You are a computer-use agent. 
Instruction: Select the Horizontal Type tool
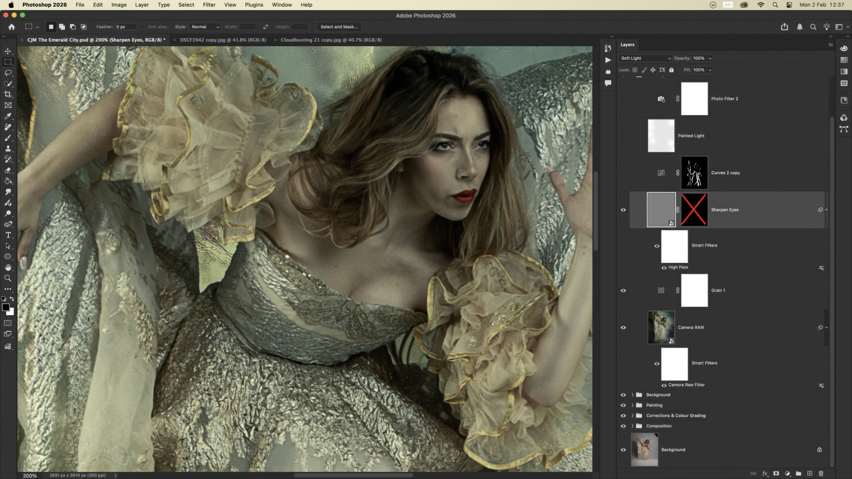(8, 235)
